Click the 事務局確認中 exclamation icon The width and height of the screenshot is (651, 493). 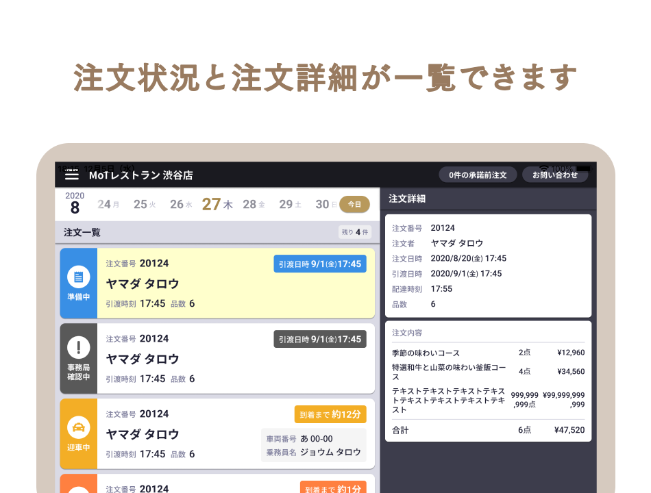tap(79, 347)
